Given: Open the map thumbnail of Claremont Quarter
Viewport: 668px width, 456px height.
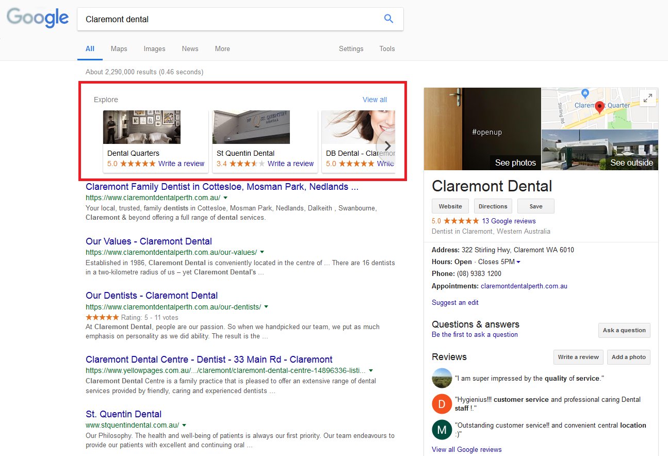Looking at the screenshot, I should click(x=600, y=108).
